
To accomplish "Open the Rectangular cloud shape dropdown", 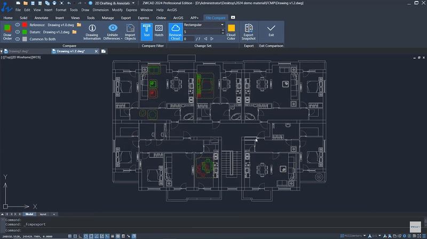I will click(222, 24).
